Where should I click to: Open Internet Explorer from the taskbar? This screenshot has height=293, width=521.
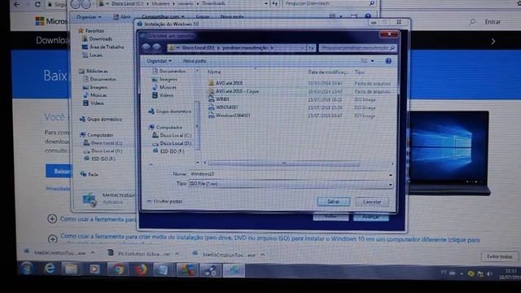tap(50, 269)
